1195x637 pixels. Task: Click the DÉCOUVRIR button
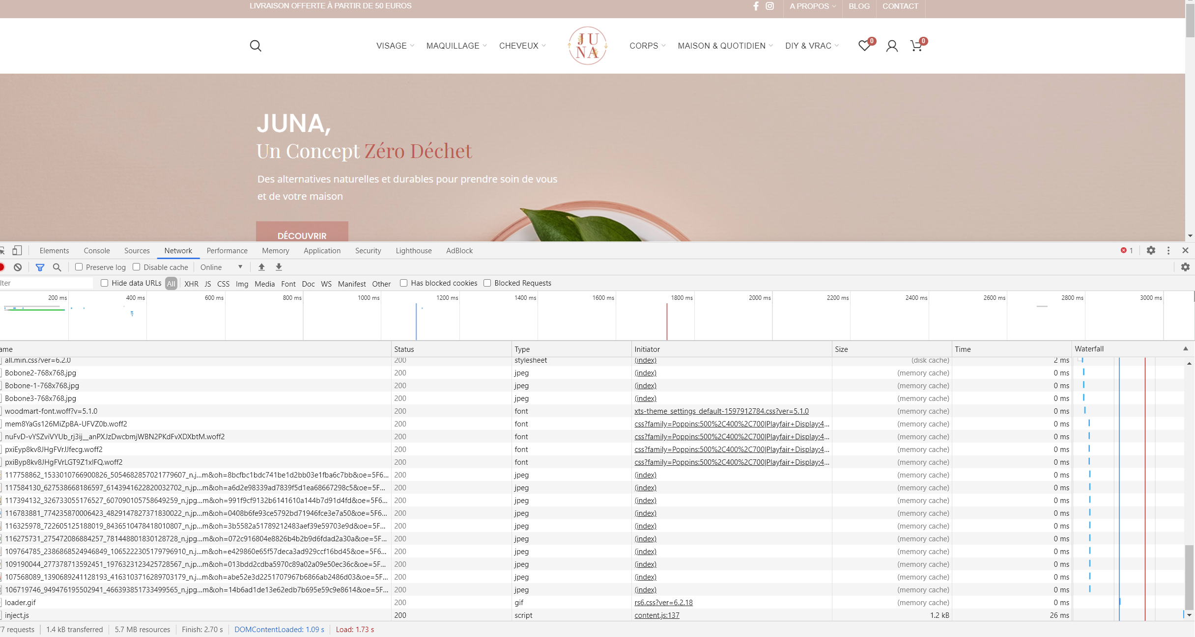tap(302, 235)
